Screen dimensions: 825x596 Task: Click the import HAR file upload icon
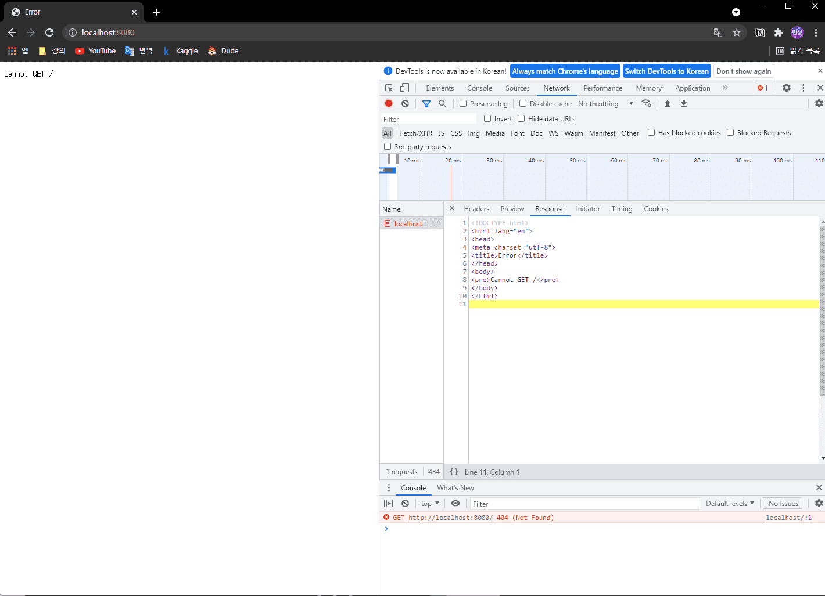[x=668, y=103]
